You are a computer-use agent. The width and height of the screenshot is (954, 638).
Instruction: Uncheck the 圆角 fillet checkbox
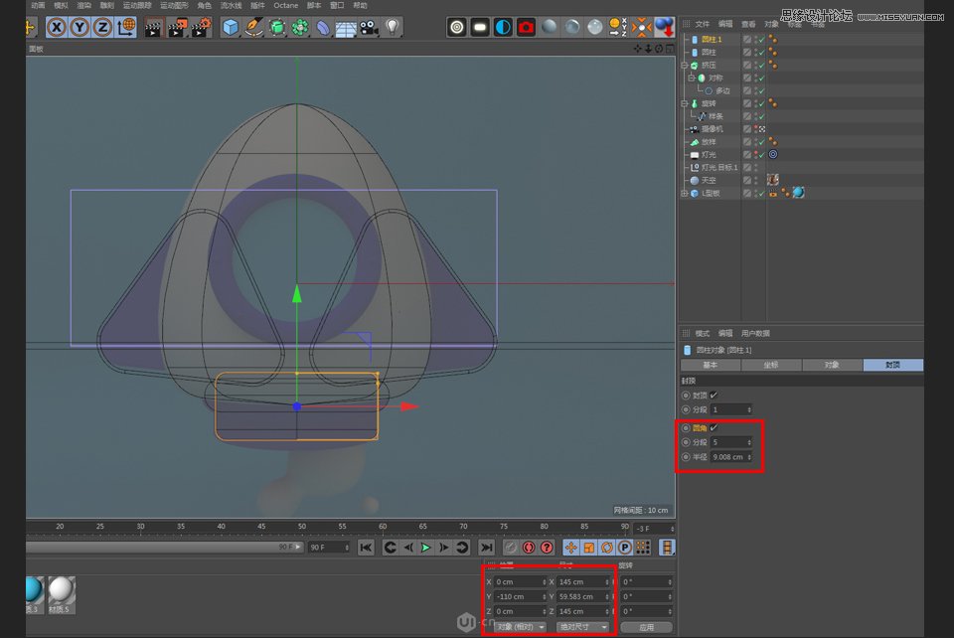pyautogui.click(x=713, y=427)
